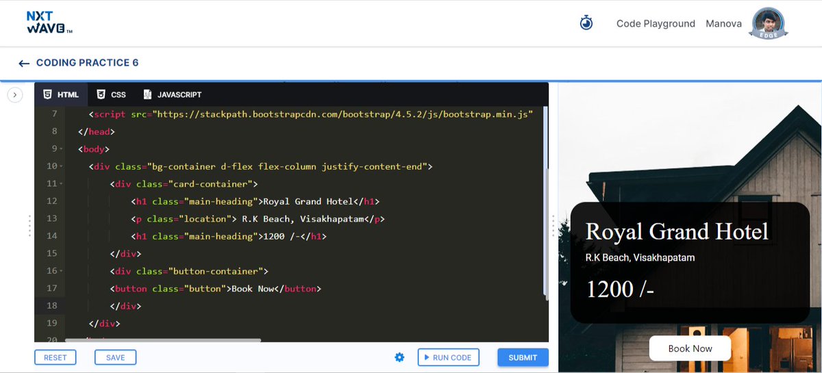This screenshot has height=373, width=822.
Task: Click the NxtWave logo
Action: coord(49,23)
